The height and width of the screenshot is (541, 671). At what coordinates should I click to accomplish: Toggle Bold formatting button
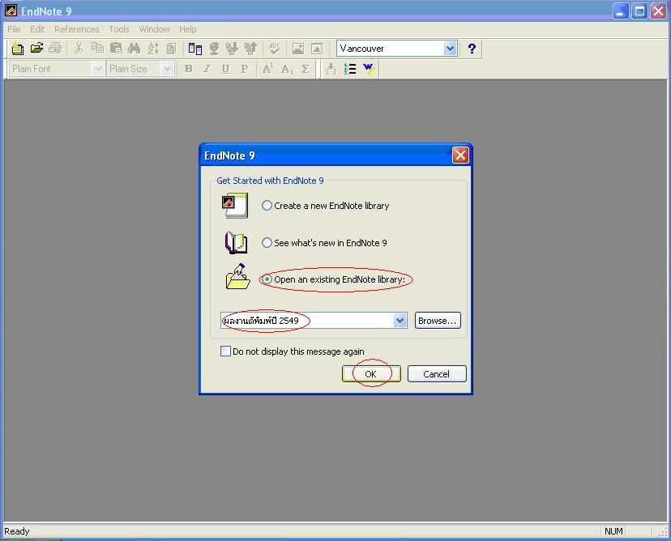click(x=188, y=69)
